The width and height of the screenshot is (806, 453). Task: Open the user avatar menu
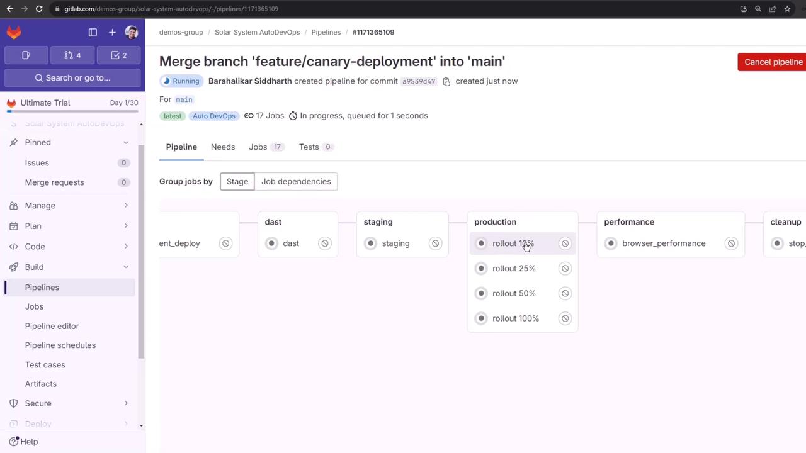tap(131, 32)
